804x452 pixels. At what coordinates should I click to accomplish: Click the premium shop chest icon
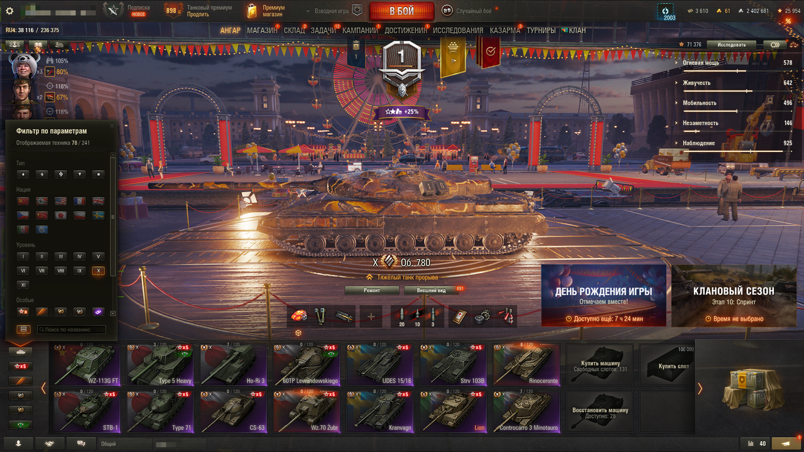(252, 11)
